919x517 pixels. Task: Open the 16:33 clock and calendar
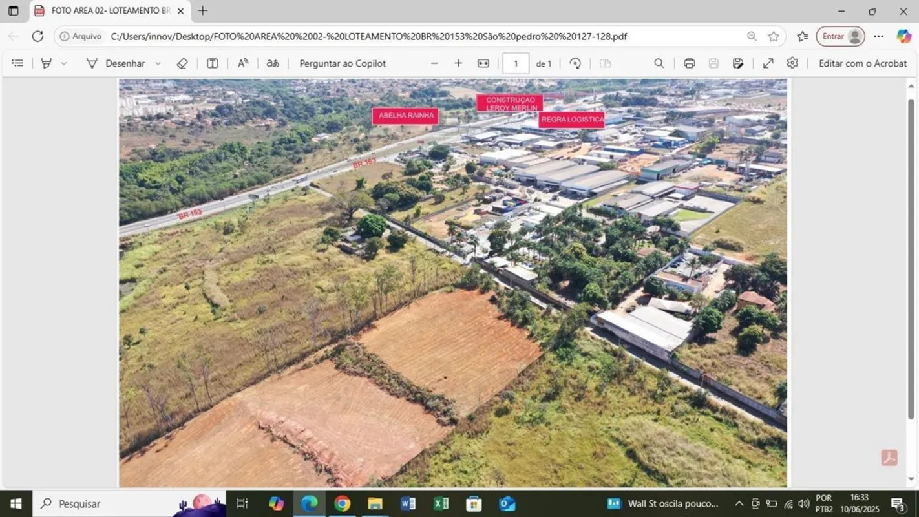(860, 503)
